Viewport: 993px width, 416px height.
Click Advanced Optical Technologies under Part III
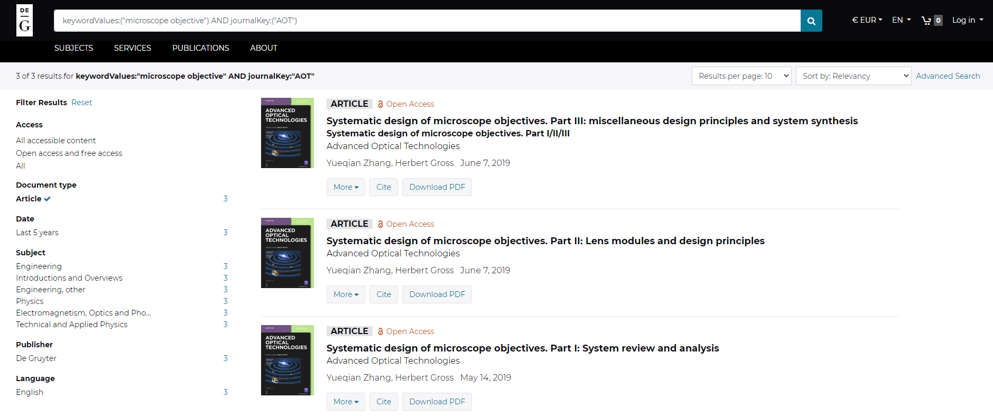pos(393,146)
